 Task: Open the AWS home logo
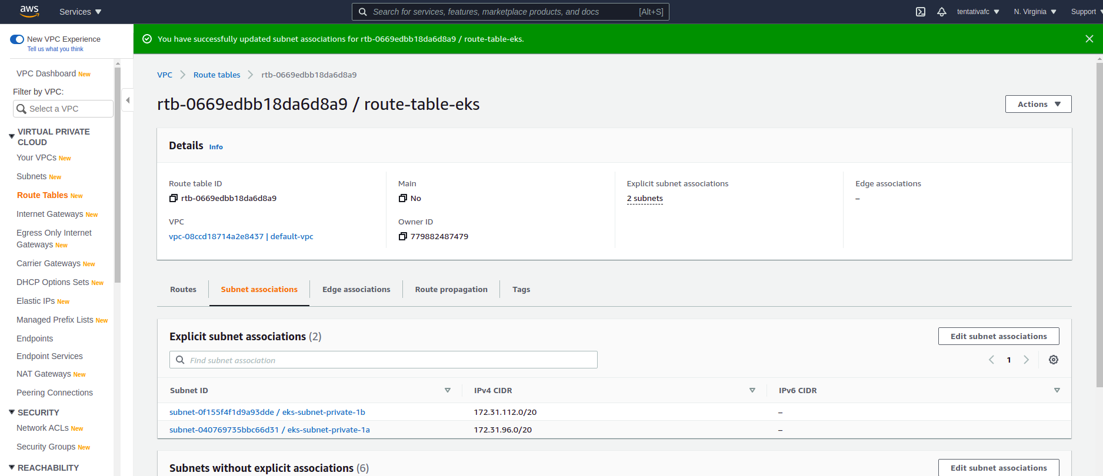29,11
